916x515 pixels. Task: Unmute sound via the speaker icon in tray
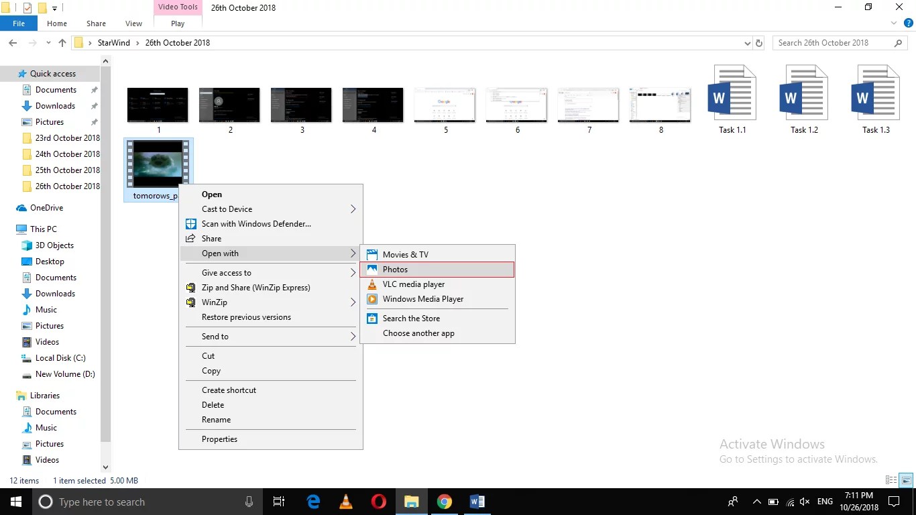coord(804,502)
